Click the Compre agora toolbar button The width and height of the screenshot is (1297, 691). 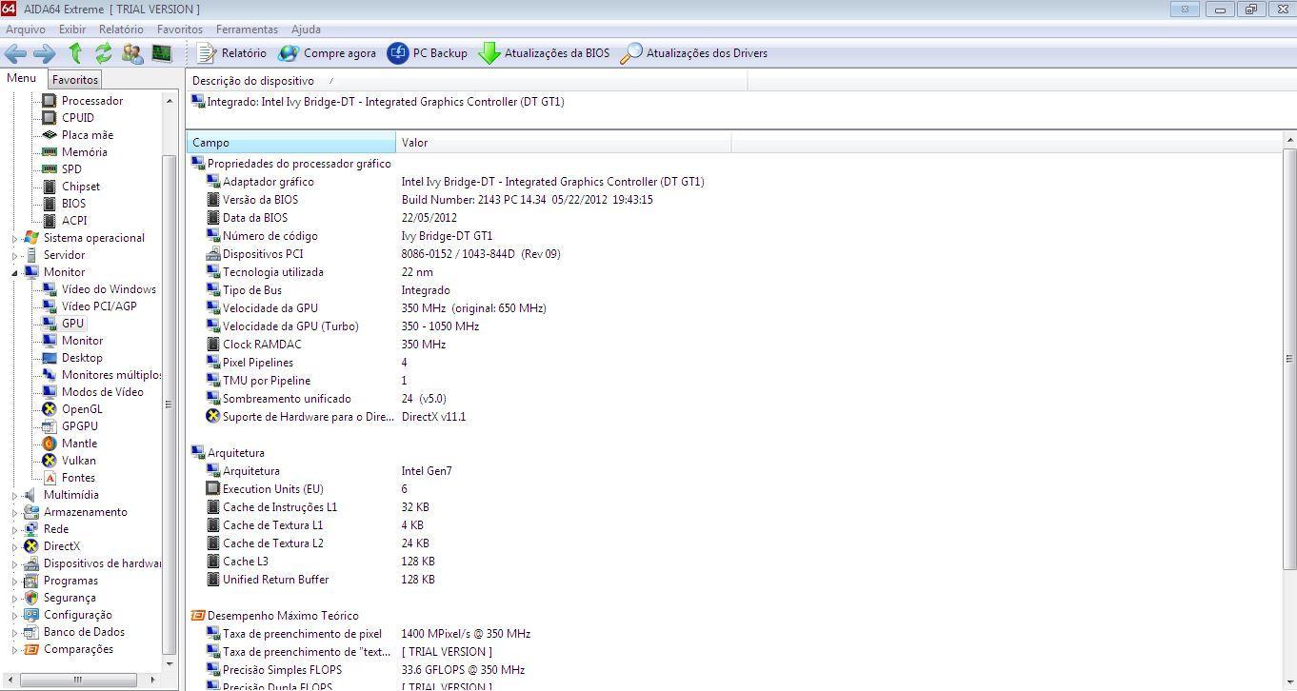[x=327, y=53]
